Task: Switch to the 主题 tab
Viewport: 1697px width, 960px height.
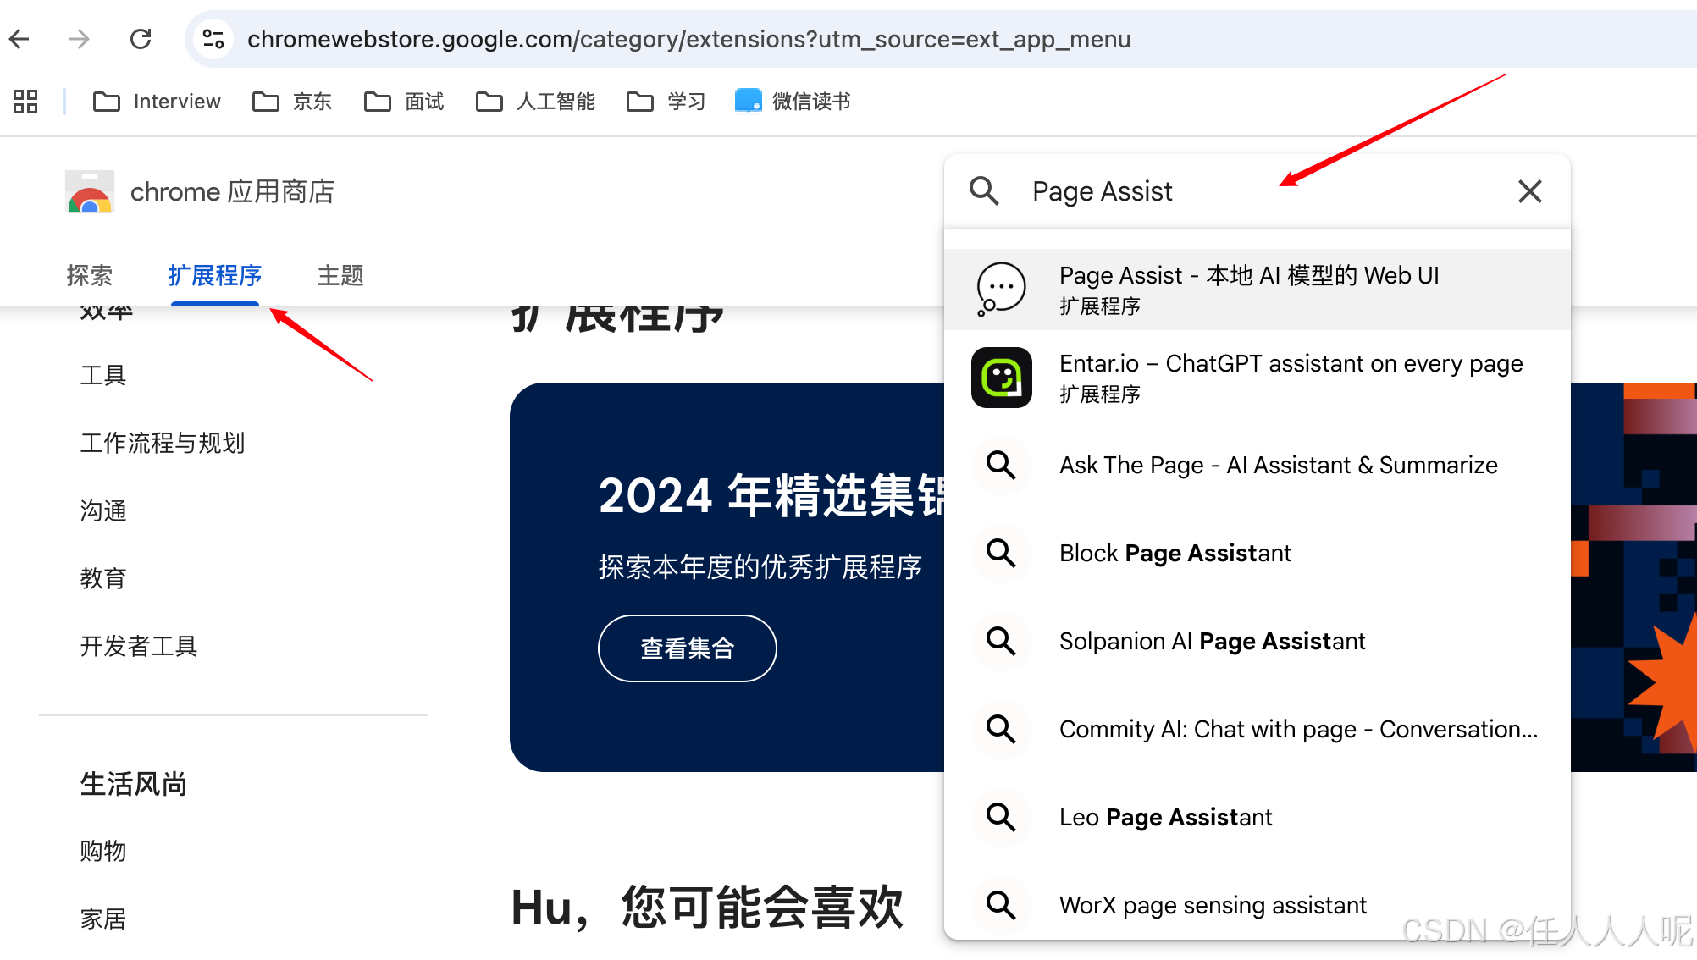Action: click(340, 275)
